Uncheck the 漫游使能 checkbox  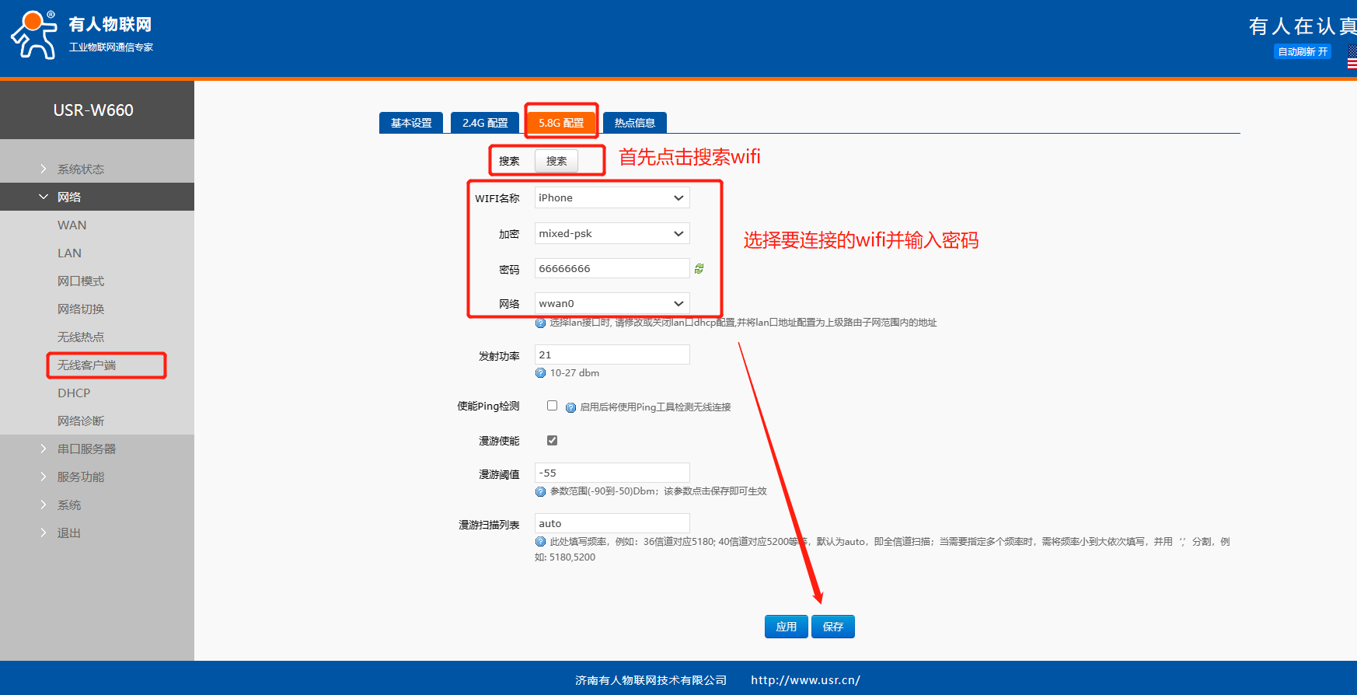coord(552,441)
